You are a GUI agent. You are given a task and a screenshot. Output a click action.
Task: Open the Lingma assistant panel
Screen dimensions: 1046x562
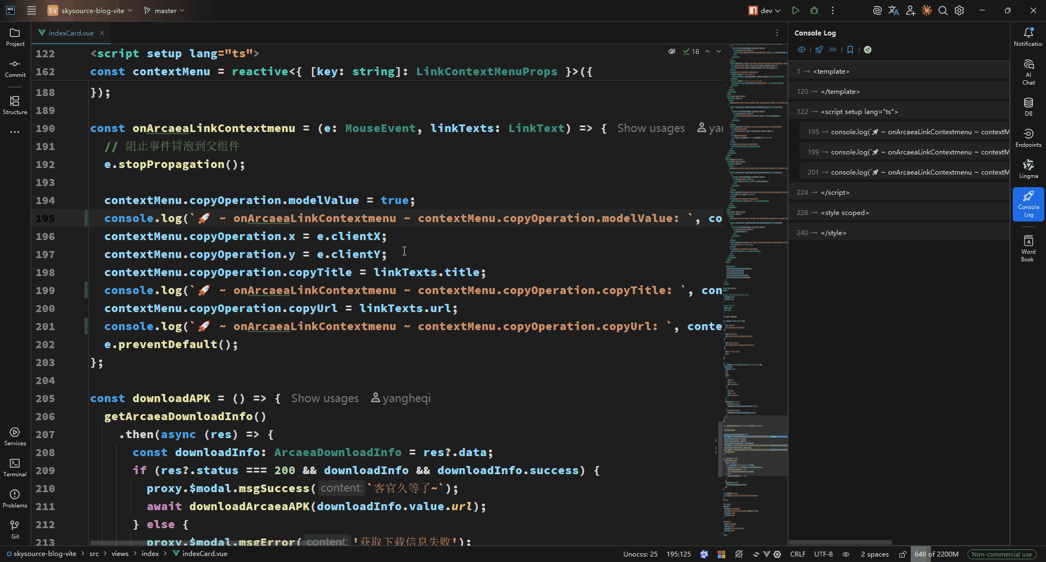click(1028, 169)
